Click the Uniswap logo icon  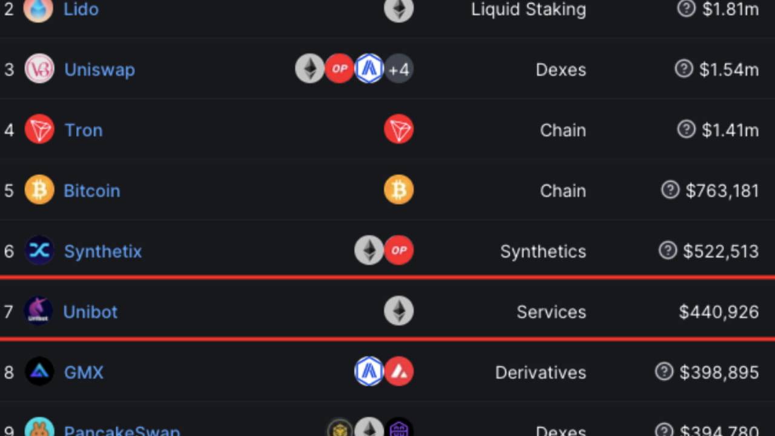click(x=39, y=69)
